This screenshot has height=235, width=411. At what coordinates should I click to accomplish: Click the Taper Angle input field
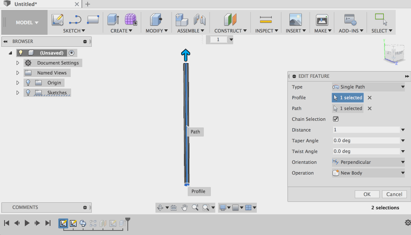(x=366, y=141)
